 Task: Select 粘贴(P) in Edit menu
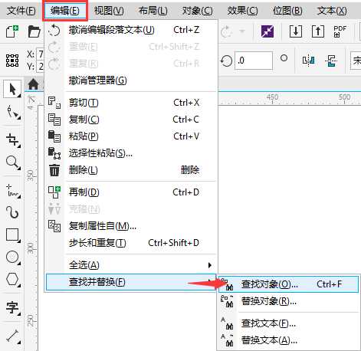tap(131, 136)
